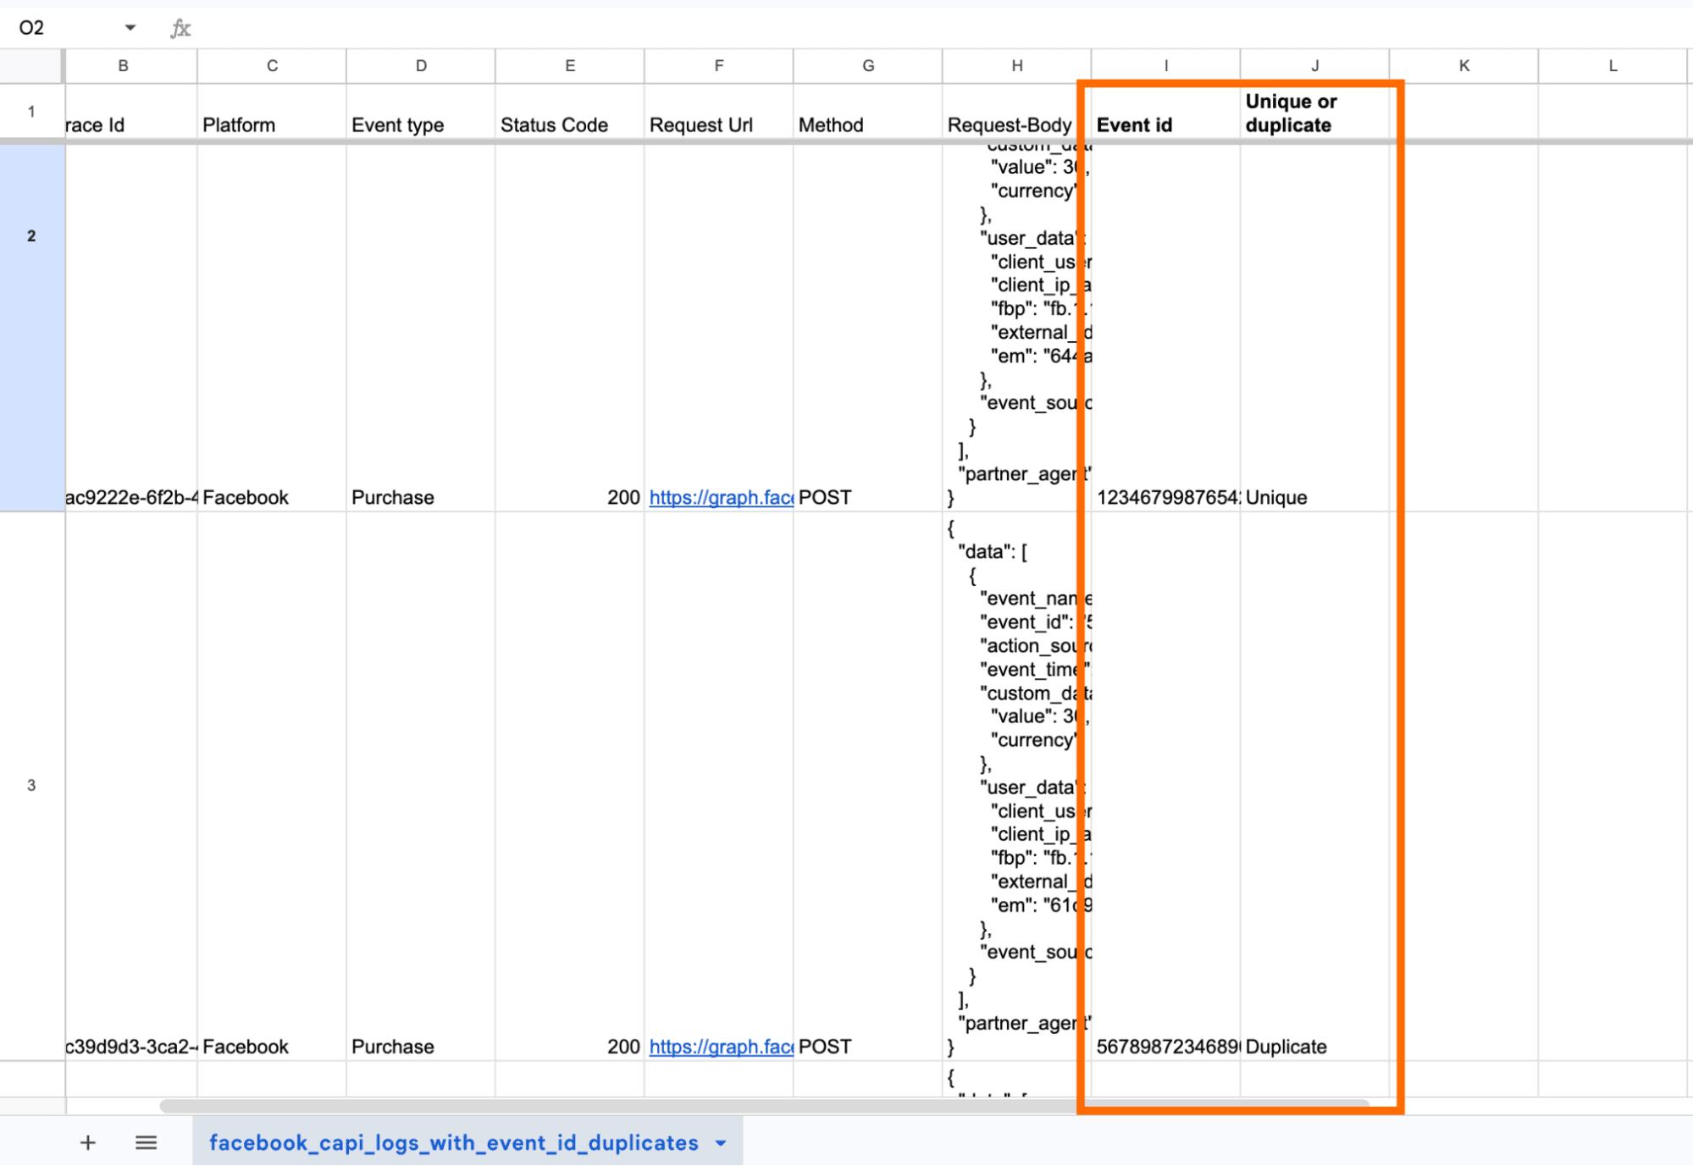The height and width of the screenshot is (1166, 1693).
Task: Select column J header
Action: (x=1315, y=65)
